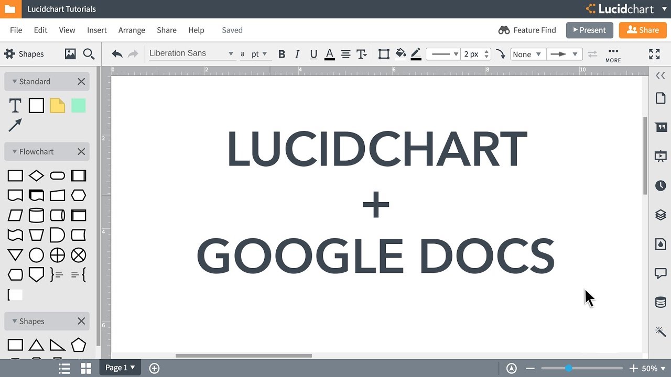Open the line style dropdown
The width and height of the screenshot is (671, 377).
pos(444,54)
